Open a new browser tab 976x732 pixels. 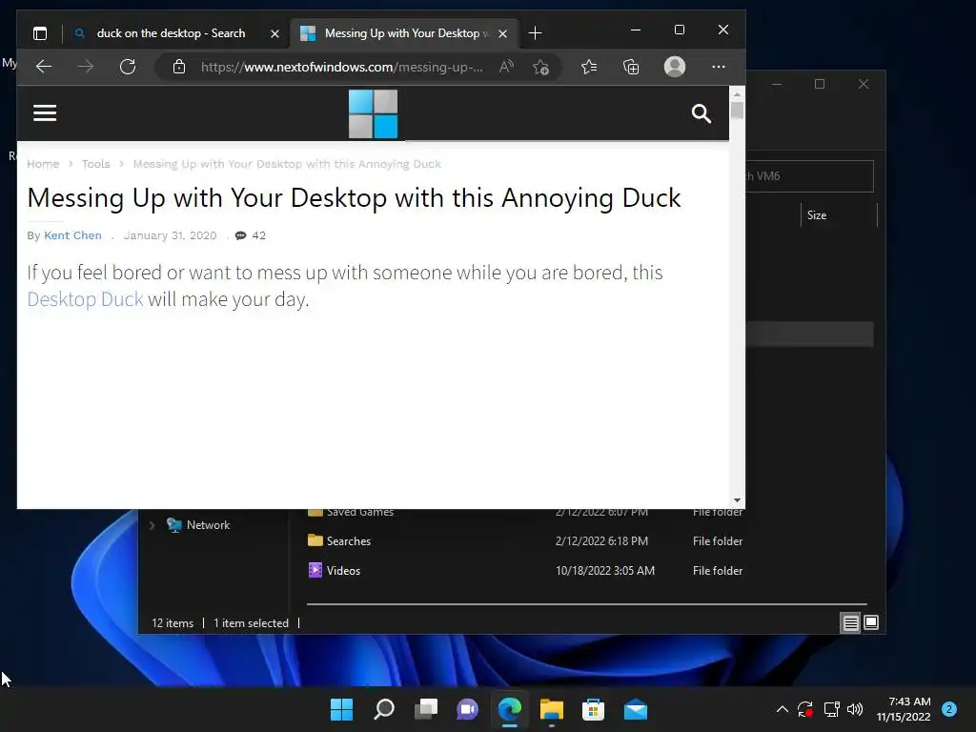pyautogui.click(x=535, y=33)
